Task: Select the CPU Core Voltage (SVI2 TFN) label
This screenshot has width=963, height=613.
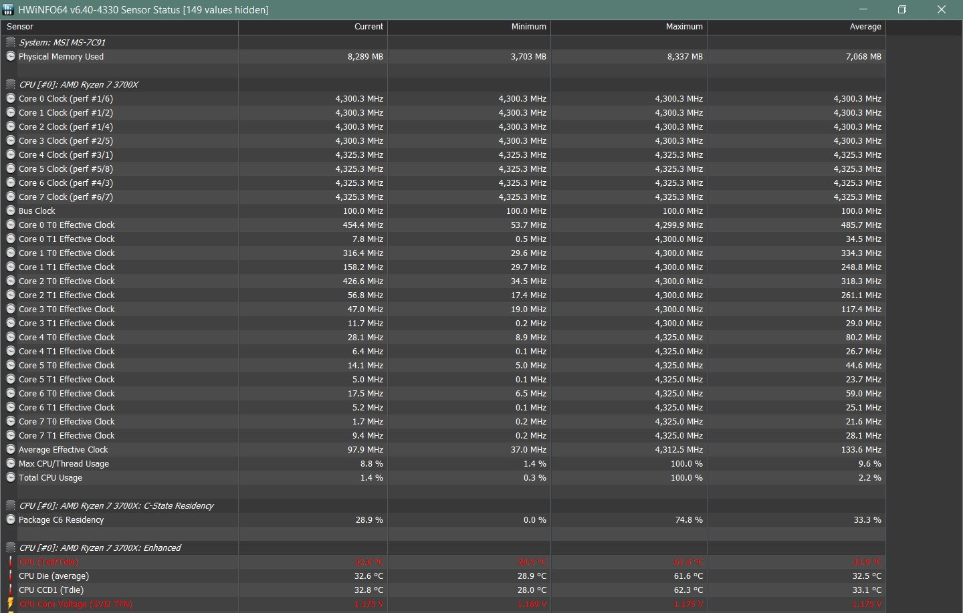Action: (x=76, y=604)
